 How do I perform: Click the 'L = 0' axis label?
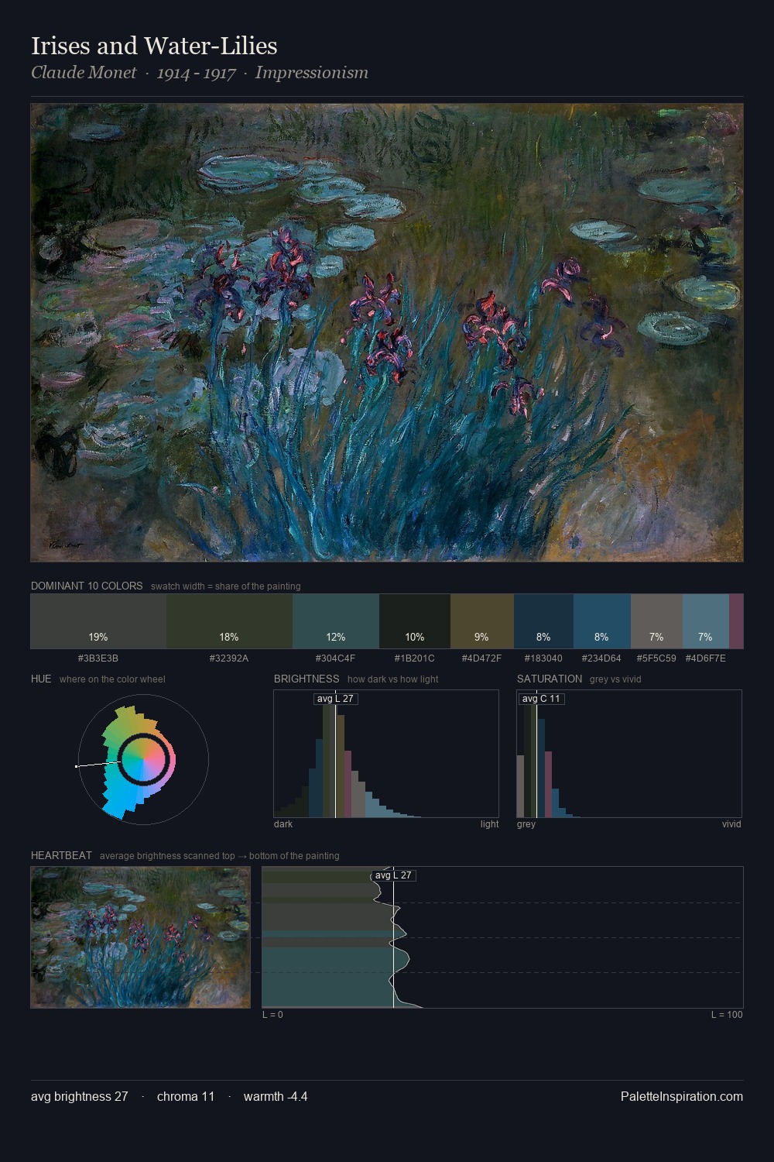272,1015
